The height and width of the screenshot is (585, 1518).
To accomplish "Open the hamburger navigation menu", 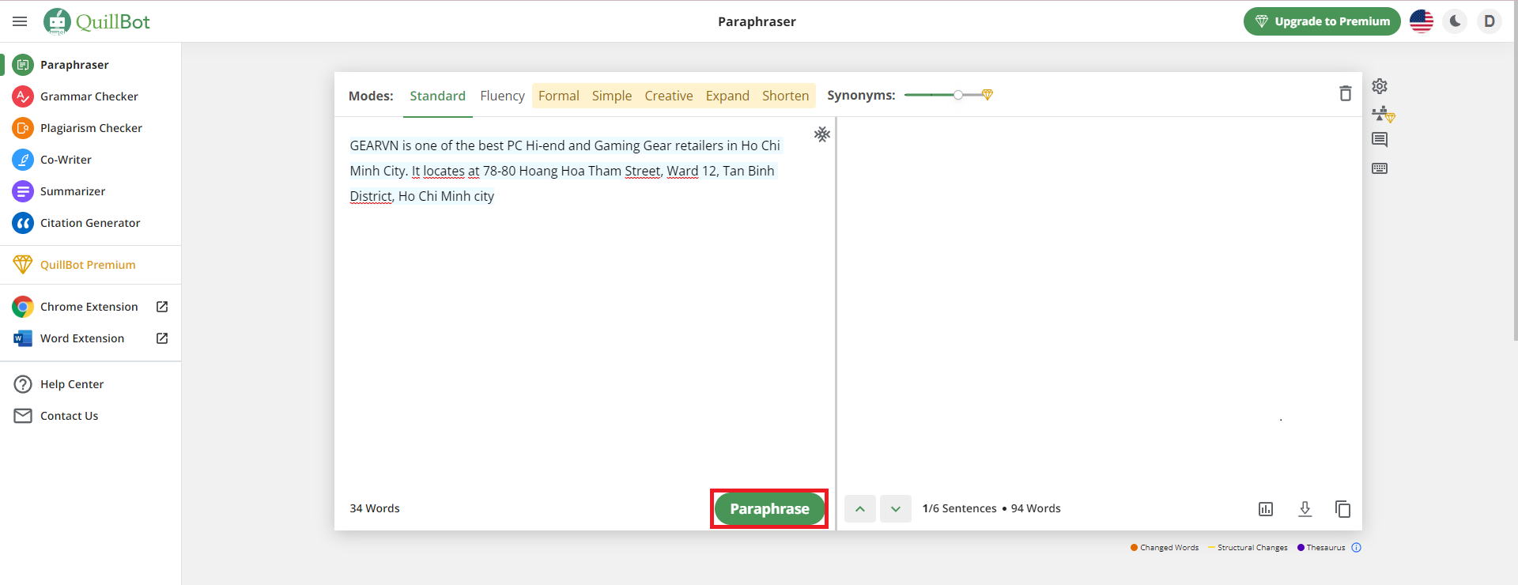I will [20, 21].
